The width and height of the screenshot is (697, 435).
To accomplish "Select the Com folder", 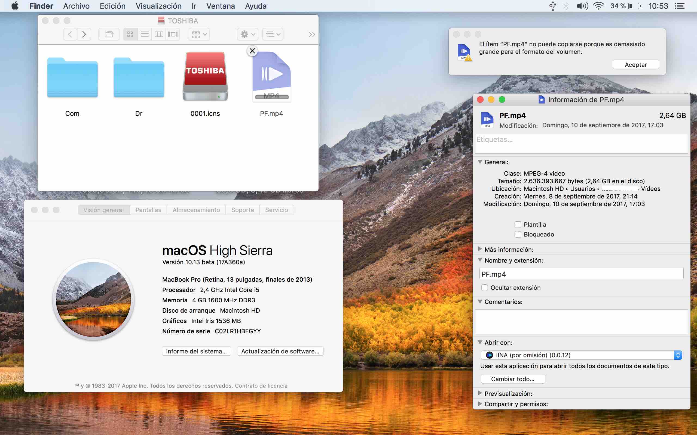I will coord(72,78).
